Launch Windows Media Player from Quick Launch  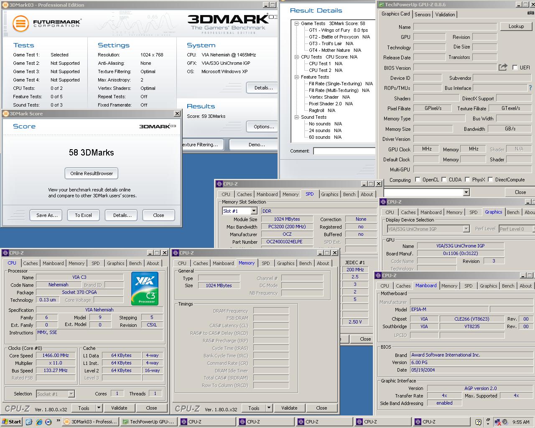[x=48, y=422]
